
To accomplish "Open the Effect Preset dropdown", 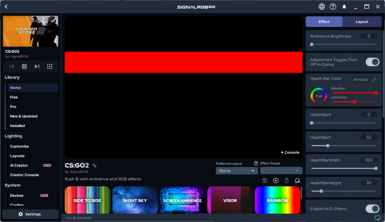I will [281, 170].
